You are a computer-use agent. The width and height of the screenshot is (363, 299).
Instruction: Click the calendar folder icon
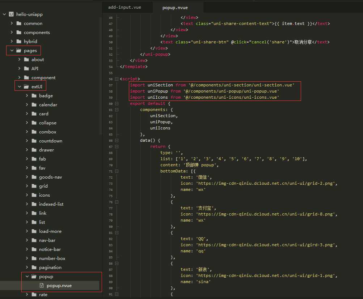pyautogui.click(x=34, y=105)
